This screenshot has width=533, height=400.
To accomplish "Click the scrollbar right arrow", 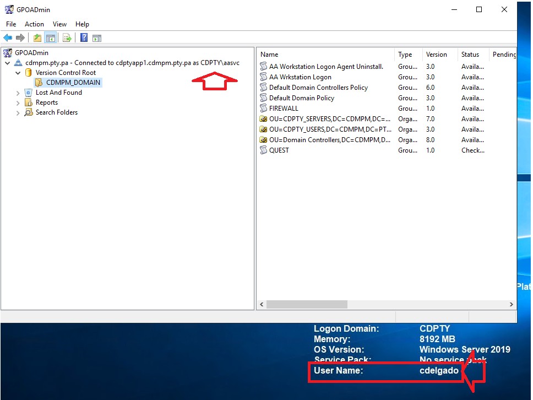I will tap(511, 305).
